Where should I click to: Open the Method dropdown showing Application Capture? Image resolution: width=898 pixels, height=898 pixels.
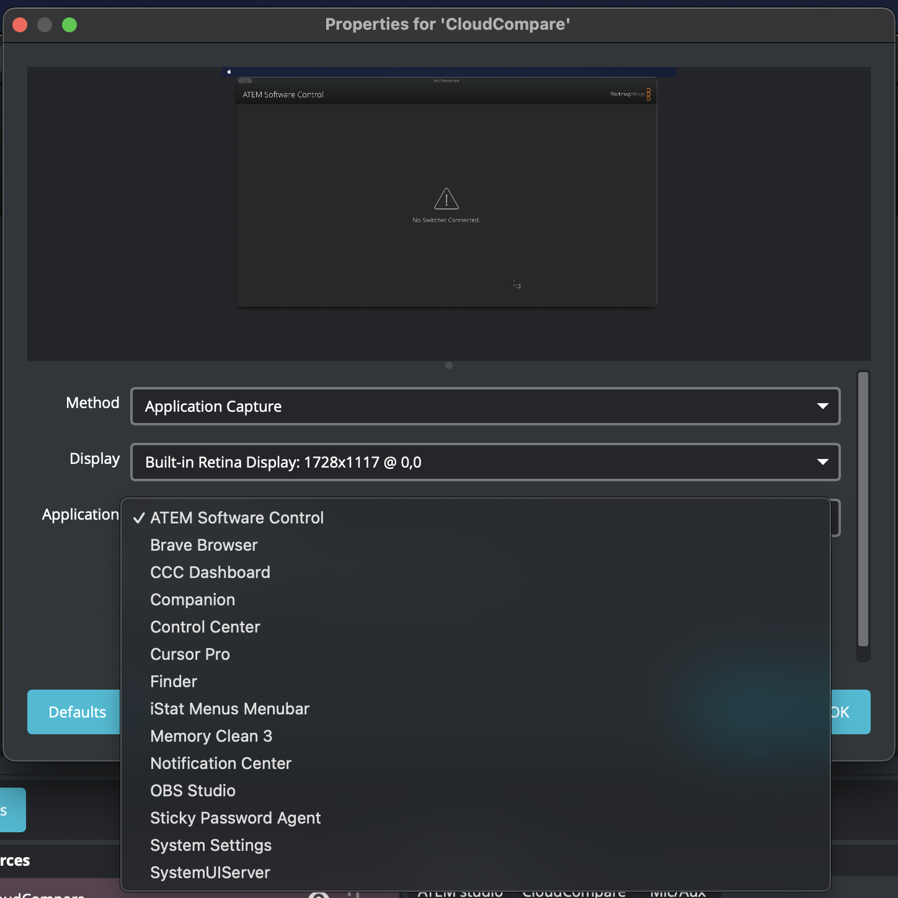click(x=485, y=406)
